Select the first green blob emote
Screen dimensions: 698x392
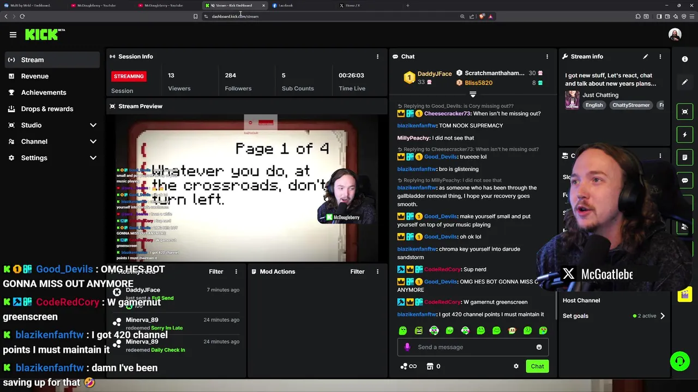403,330
